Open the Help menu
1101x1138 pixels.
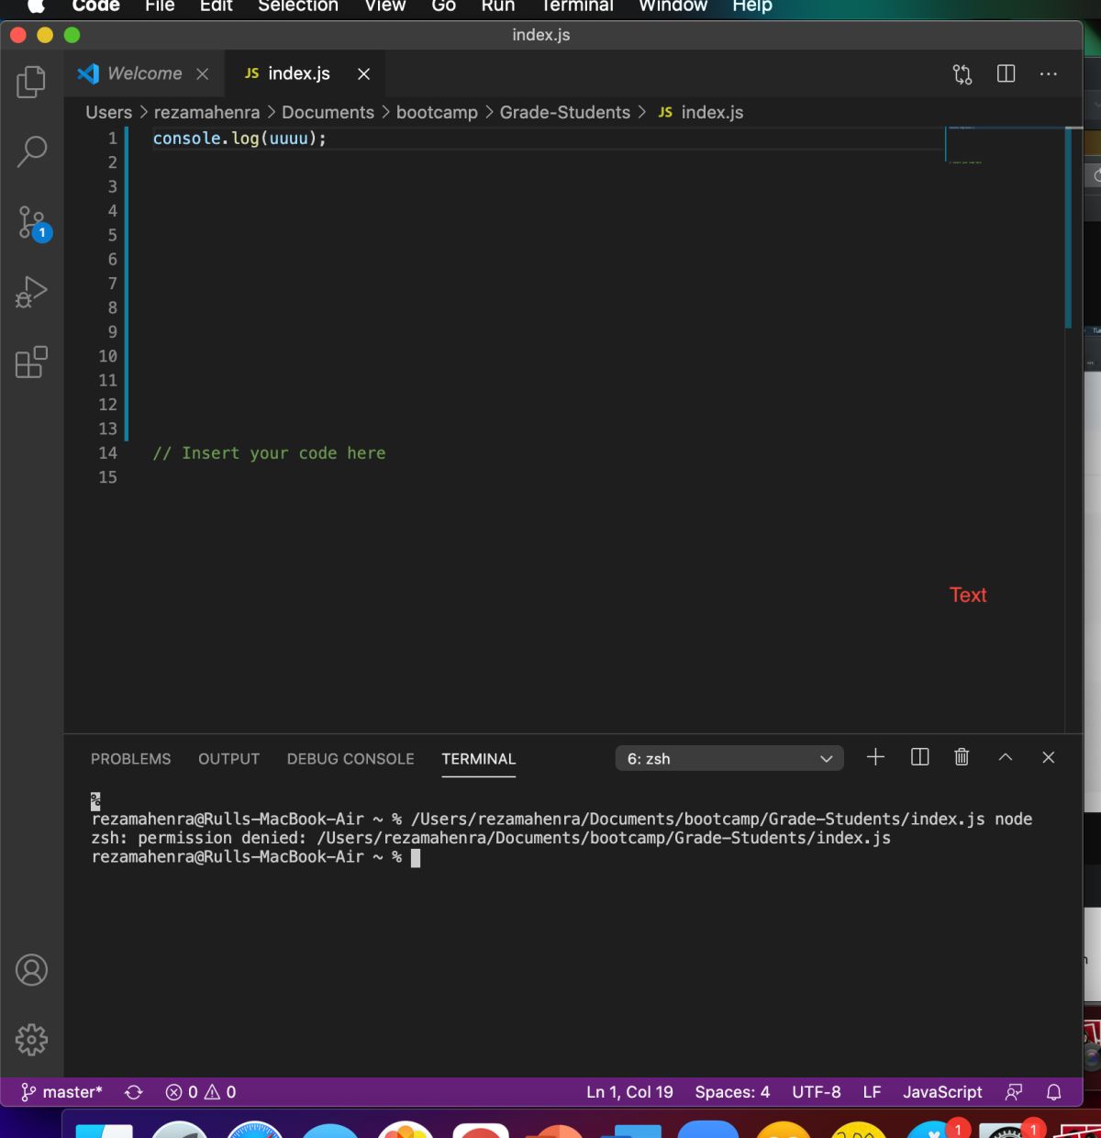[x=752, y=6]
